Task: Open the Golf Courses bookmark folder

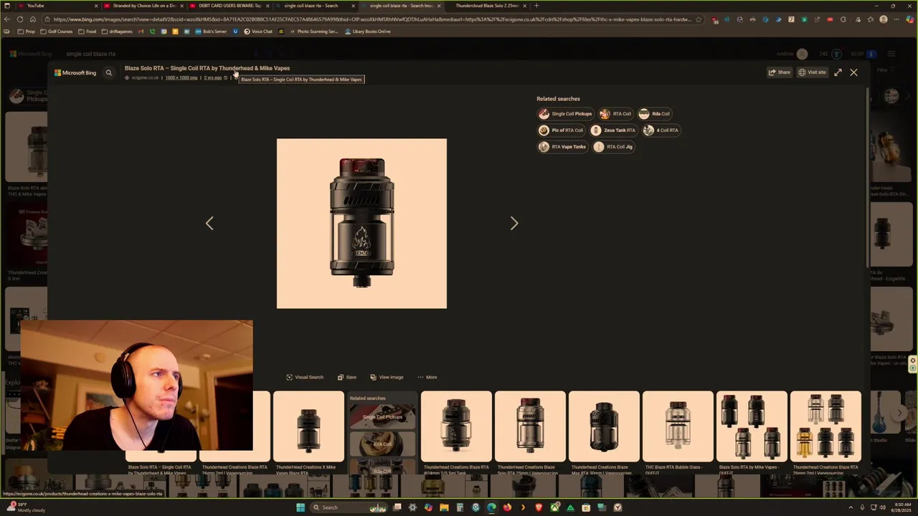Action: click(x=57, y=32)
